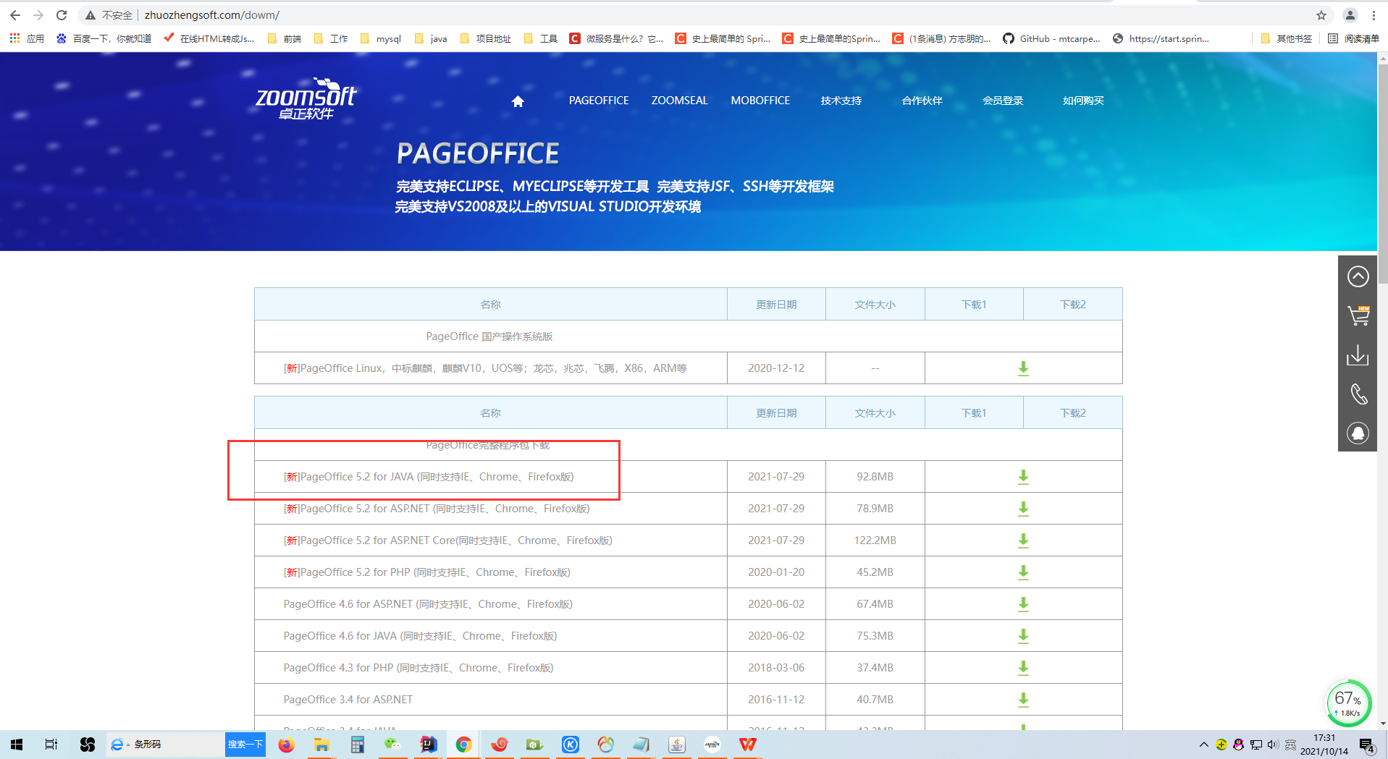This screenshot has width=1388, height=759.
Task: Open the 会员登录 navigation item
Action: [1003, 101]
